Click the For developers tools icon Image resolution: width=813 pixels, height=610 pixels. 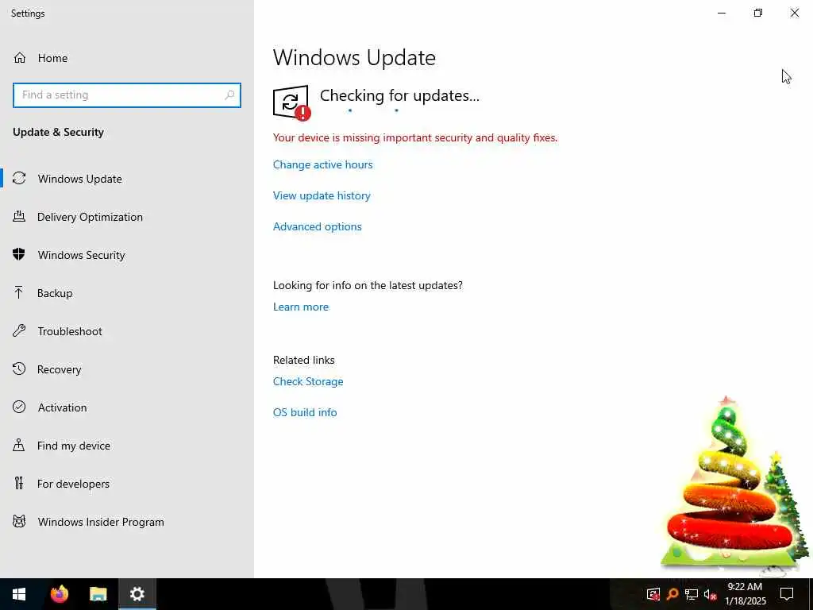point(19,484)
